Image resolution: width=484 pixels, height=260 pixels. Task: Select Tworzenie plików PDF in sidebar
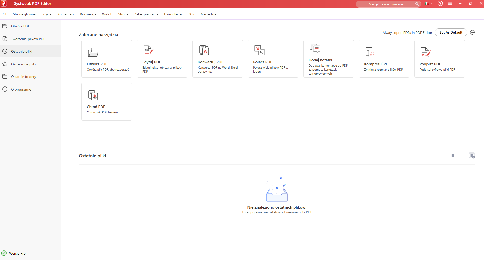(x=31, y=39)
